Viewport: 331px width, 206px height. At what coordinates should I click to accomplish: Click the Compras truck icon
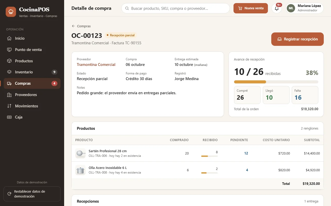coord(9,83)
